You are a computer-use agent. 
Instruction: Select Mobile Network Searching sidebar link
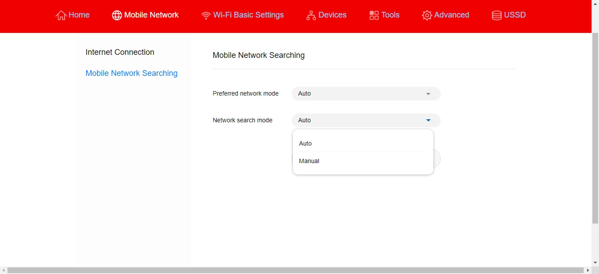tap(131, 73)
